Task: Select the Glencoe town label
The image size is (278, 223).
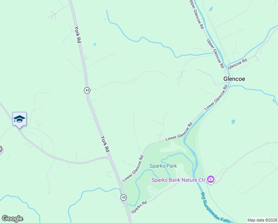Action: point(234,79)
